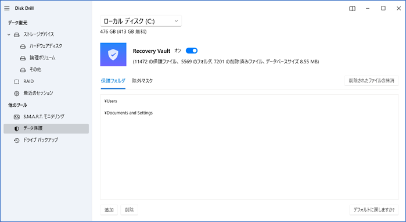Open the hamburger menu next to Disk Drill
The image size is (406, 222).
point(7,8)
